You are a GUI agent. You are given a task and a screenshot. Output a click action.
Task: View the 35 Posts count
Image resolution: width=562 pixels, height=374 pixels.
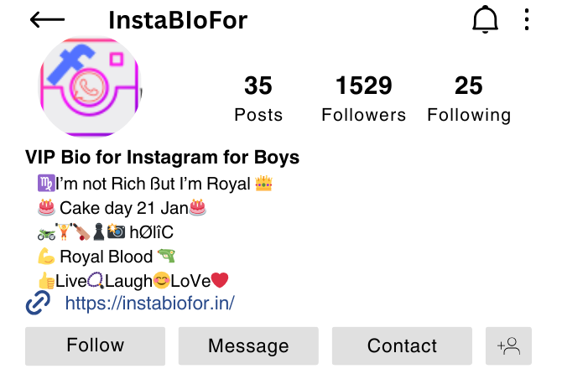pos(258,98)
